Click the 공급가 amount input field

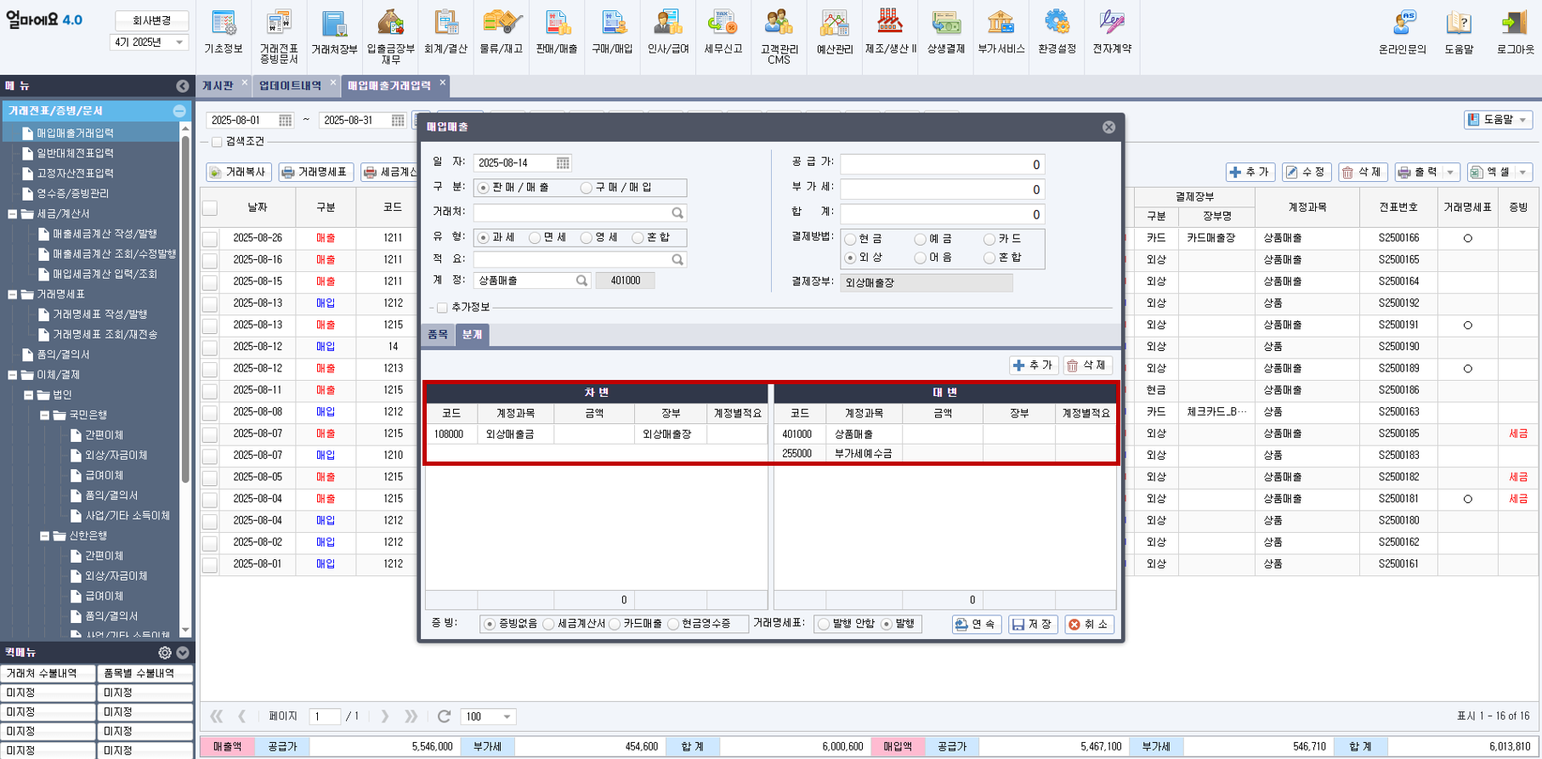[942, 165]
